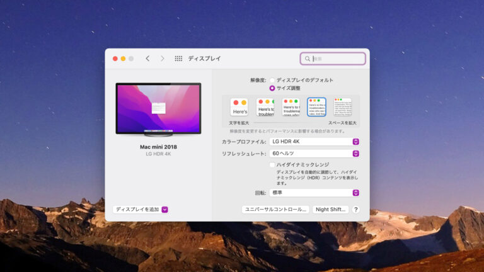The height and width of the screenshot is (272, 484).
Task: Click 文字を拡大 label
Action: point(239,123)
